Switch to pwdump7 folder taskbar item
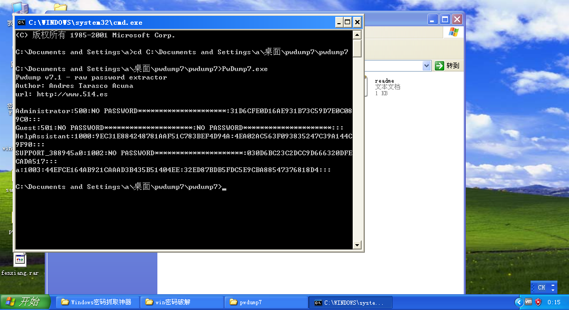Screen dimensions: 569x310 point(266,302)
